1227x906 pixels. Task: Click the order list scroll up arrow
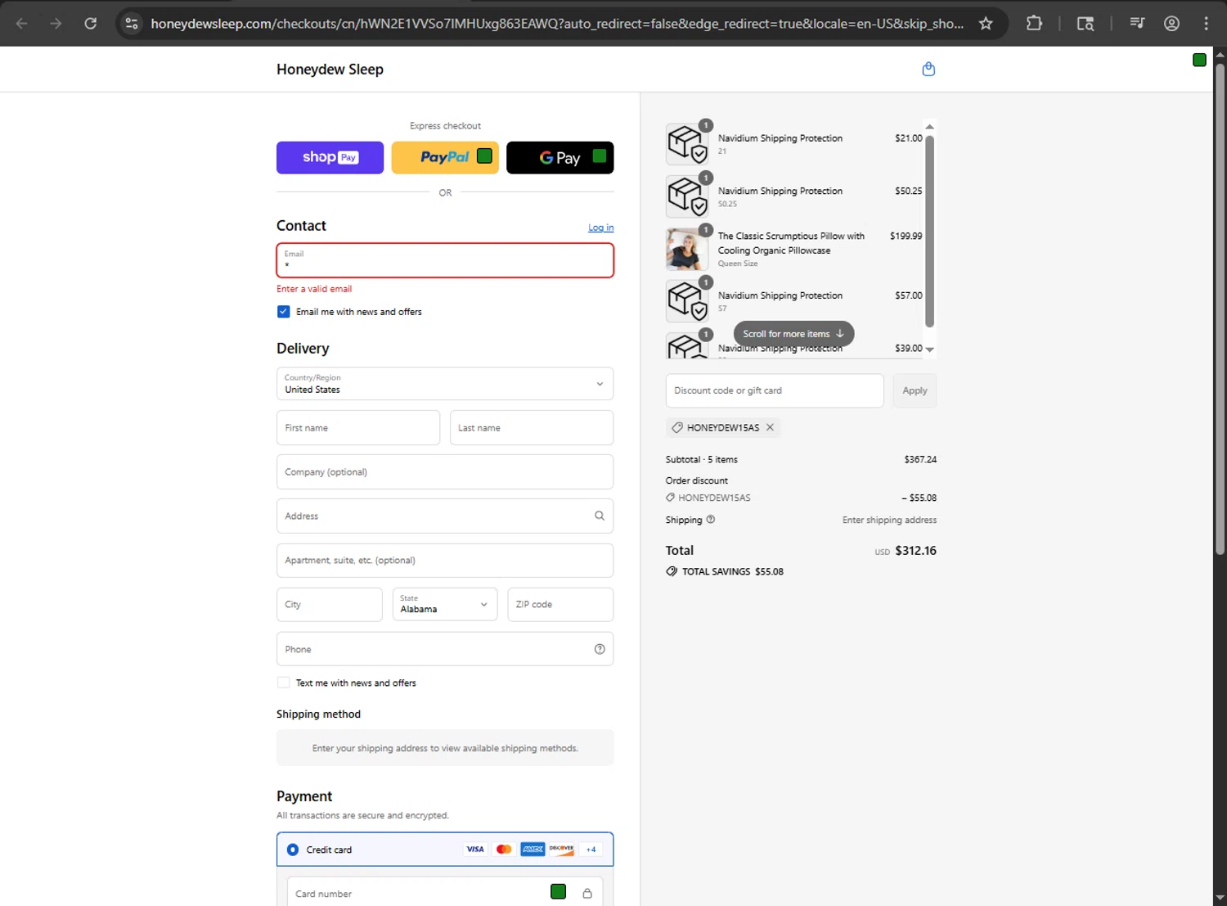pos(929,127)
